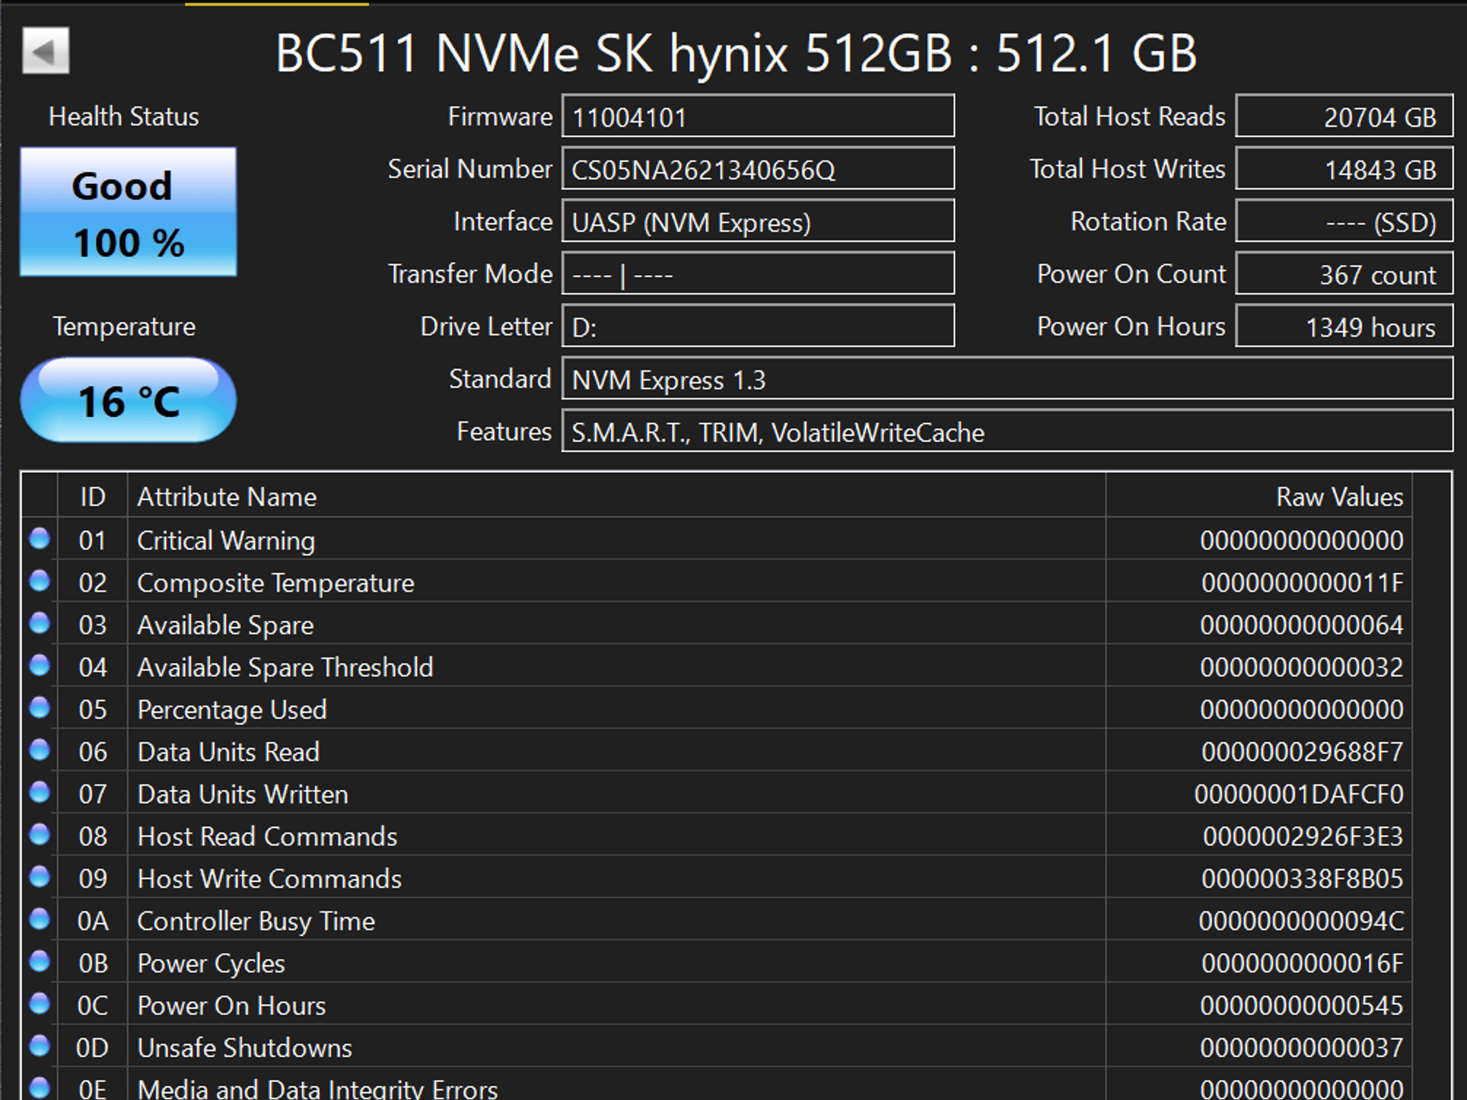Click the Transfer Mode field

[758, 274]
